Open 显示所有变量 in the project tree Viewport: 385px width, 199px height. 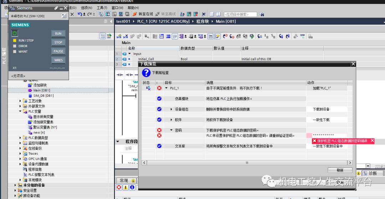[43, 117]
